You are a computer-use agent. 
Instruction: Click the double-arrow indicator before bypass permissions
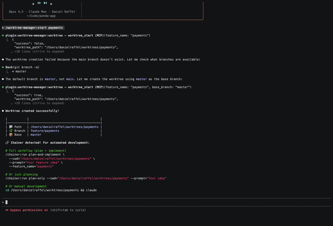(x=7, y=210)
